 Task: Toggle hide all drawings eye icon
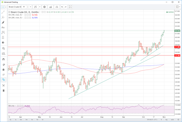tap(3, 74)
